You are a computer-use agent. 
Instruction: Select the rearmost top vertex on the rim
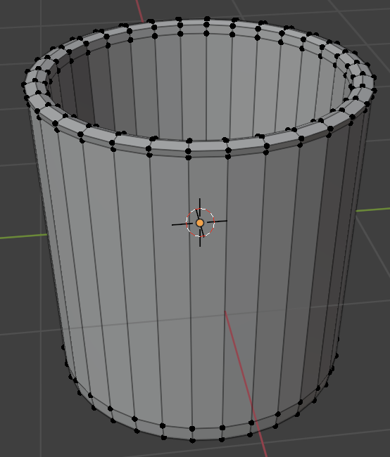pos(207,19)
